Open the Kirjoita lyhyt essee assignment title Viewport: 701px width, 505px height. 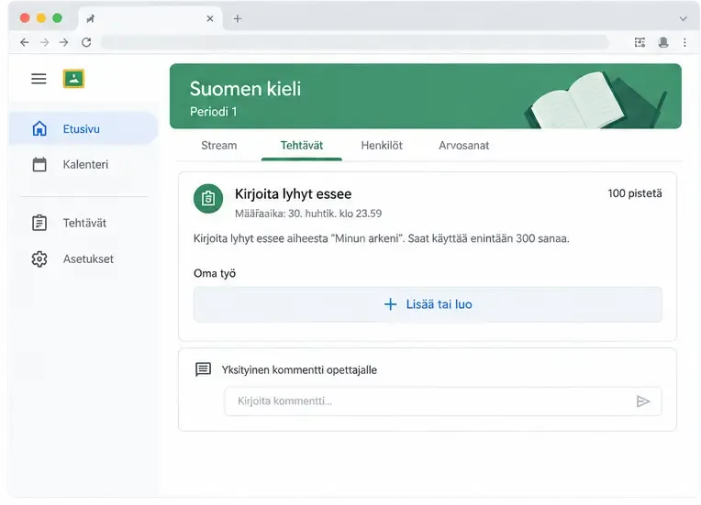click(294, 194)
